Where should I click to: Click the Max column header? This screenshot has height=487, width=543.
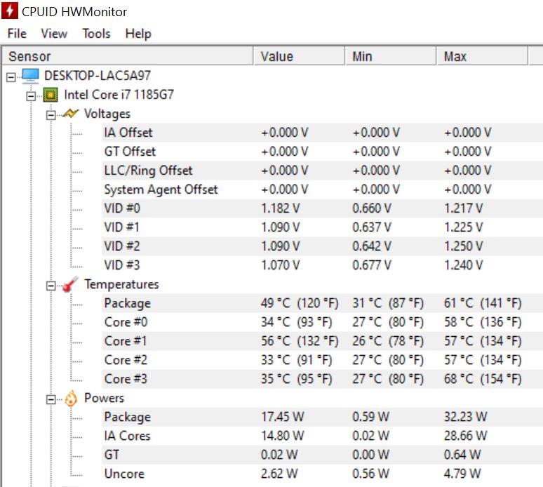(x=482, y=56)
